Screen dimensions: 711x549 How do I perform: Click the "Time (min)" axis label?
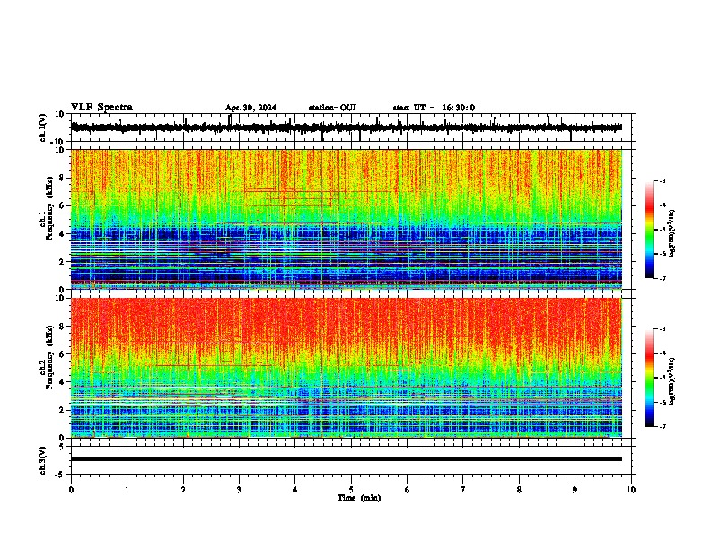359,498
